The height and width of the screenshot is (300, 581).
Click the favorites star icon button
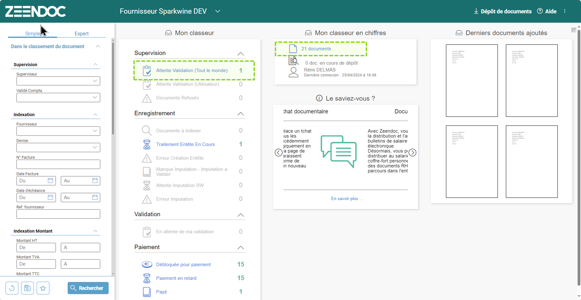tap(43, 288)
